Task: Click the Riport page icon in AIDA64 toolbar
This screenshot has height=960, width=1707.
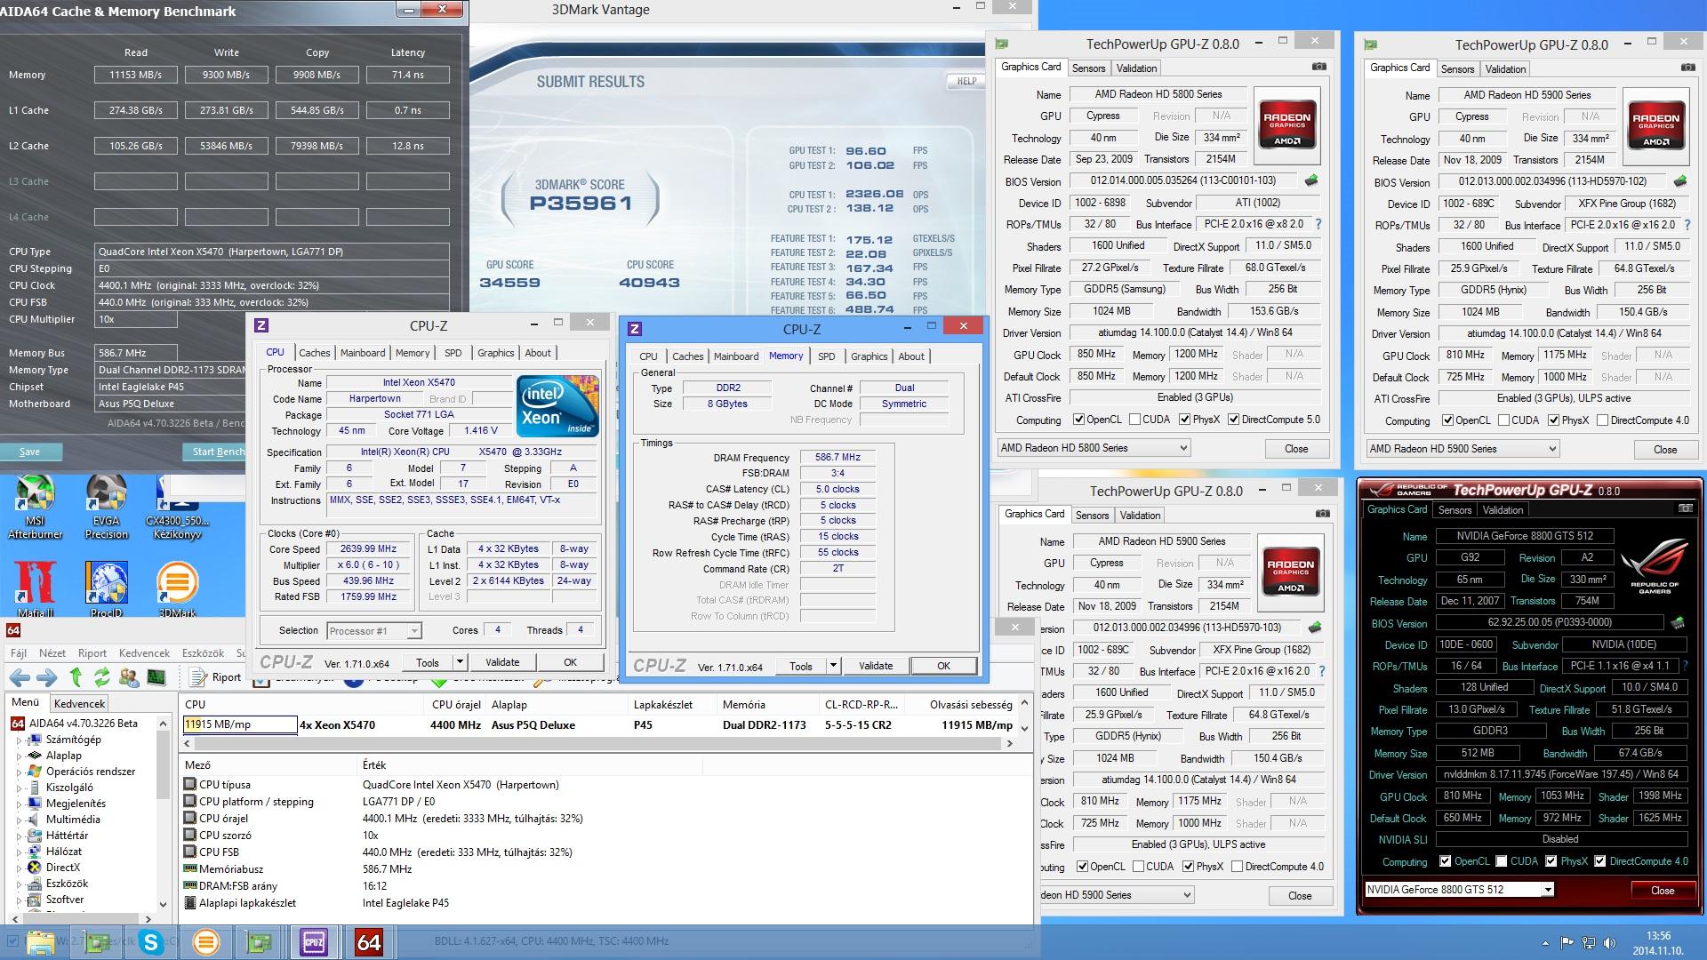Action: tap(197, 677)
